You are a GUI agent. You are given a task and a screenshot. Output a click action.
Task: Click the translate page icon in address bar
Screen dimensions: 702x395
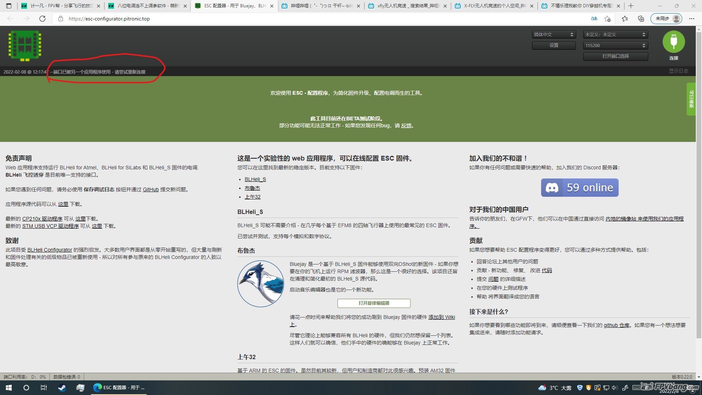pos(594,19)
